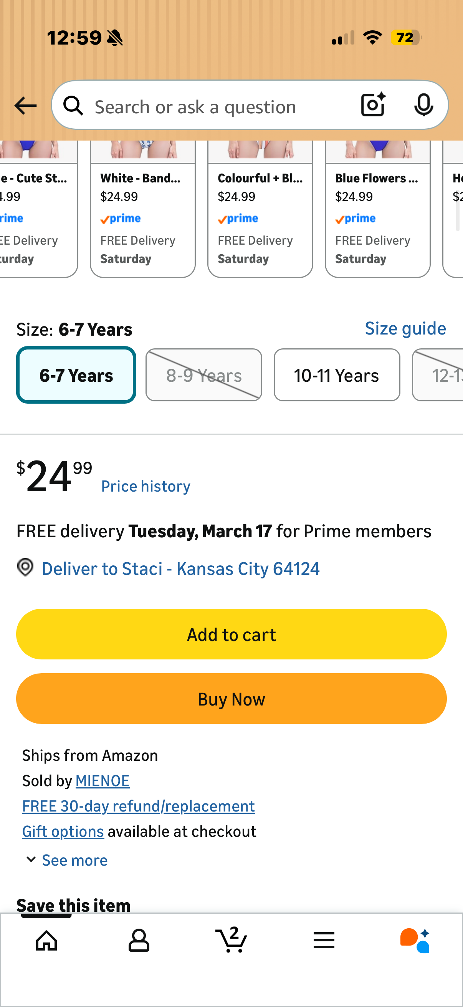Tap the back arrow icon
The width and height of the screenshot is (463, 1007).
click(x=25, y=106)
